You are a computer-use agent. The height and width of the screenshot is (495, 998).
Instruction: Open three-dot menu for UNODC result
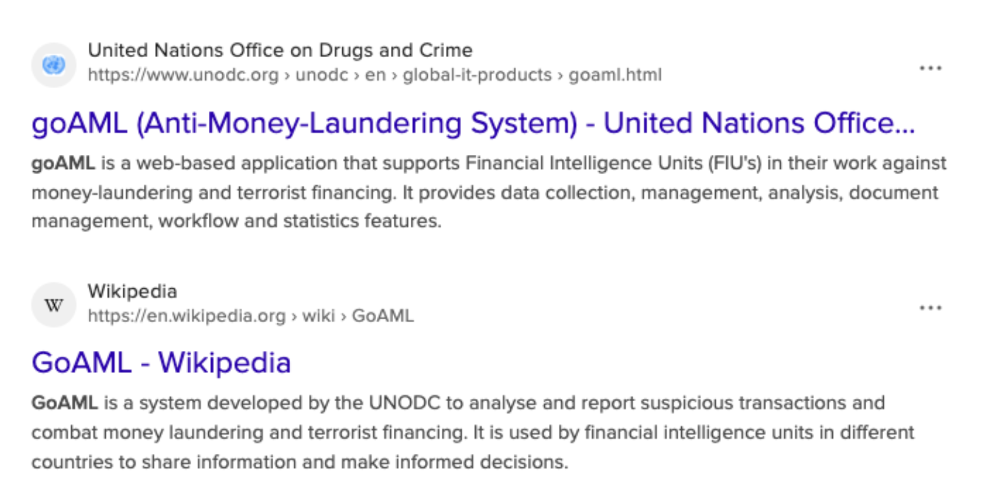(930, 68)
